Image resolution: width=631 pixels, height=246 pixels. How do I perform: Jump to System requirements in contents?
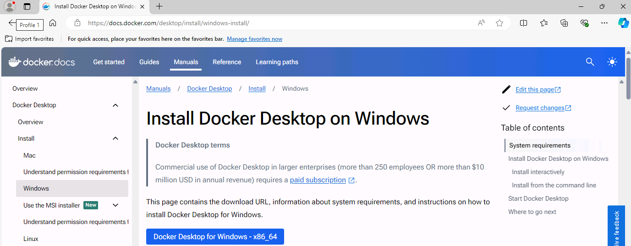coord(540,145)
